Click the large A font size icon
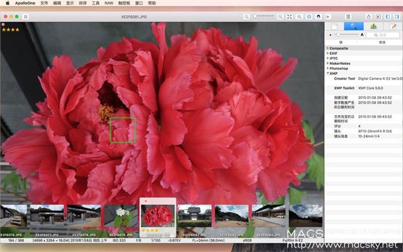Viewport: 403px width, 252px height. click(362, 35)
